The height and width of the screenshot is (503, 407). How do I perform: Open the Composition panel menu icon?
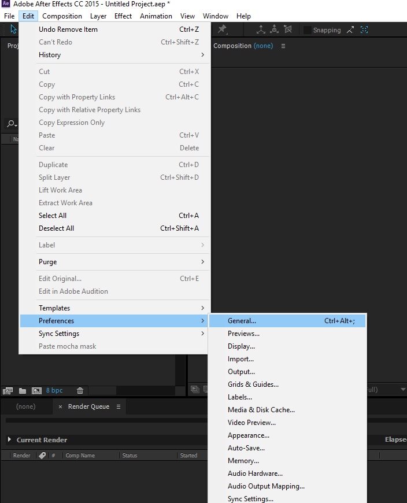[283, 46]
